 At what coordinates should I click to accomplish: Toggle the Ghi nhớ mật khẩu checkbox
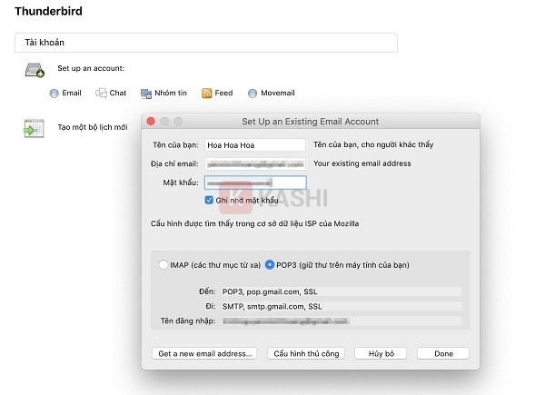coord(210,199)
